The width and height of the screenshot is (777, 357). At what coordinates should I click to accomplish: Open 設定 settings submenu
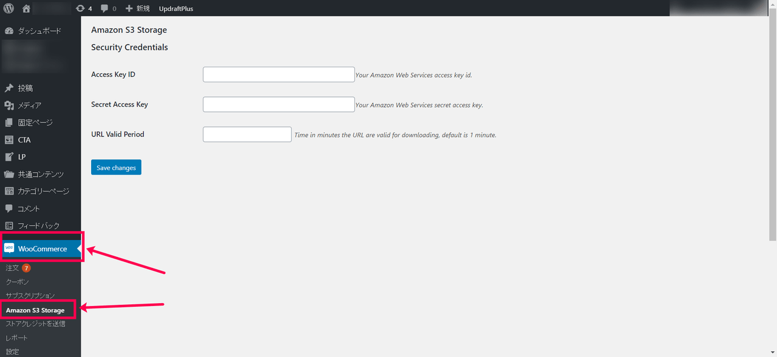13,352
